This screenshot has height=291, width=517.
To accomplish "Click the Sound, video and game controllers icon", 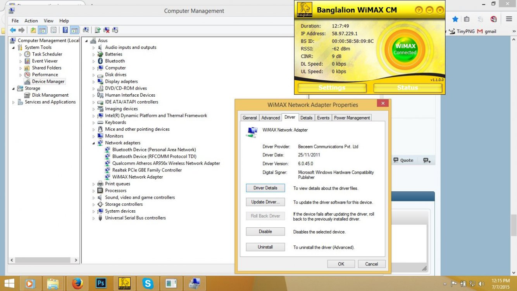I will (x=100, y=197).
